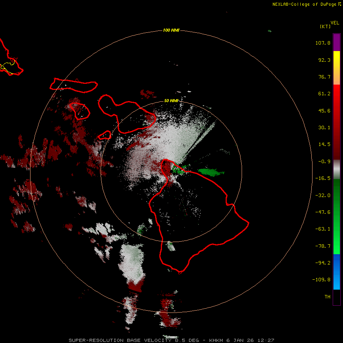Select the -47.6 scale value
The width and height of the screenshot is (343, 343).
[323, 212]
